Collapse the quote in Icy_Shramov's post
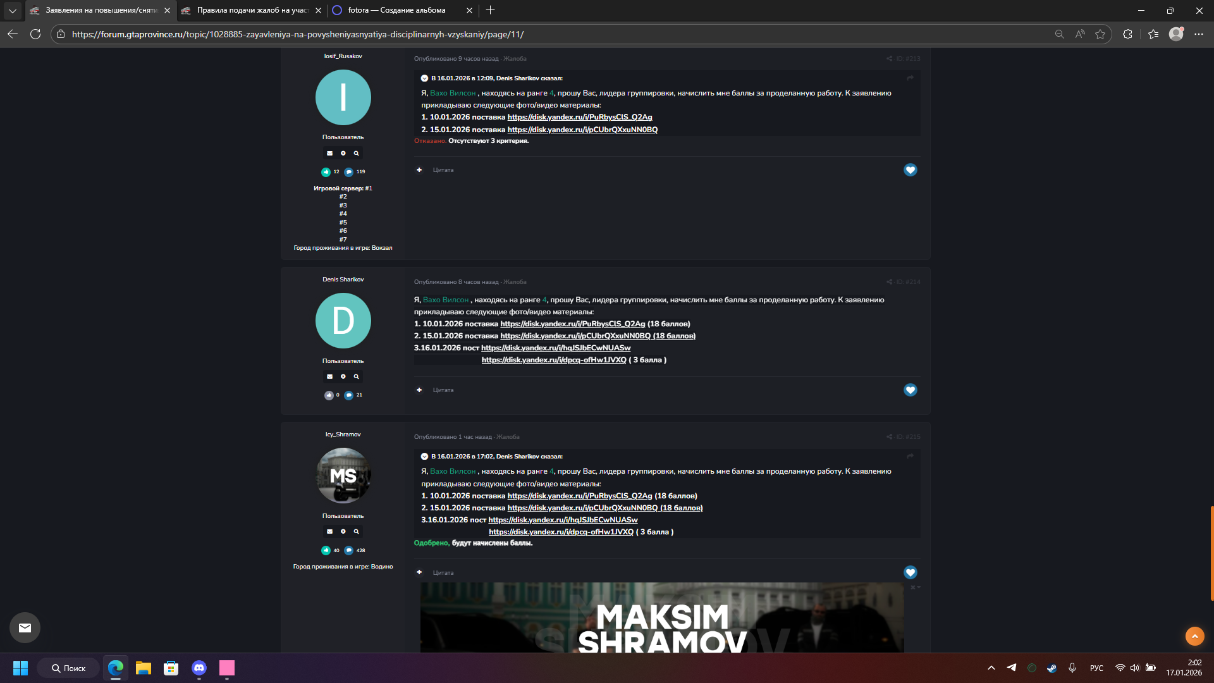This screenshot has width=1214, height=683. pyautogui.click(x=424, y=457)
